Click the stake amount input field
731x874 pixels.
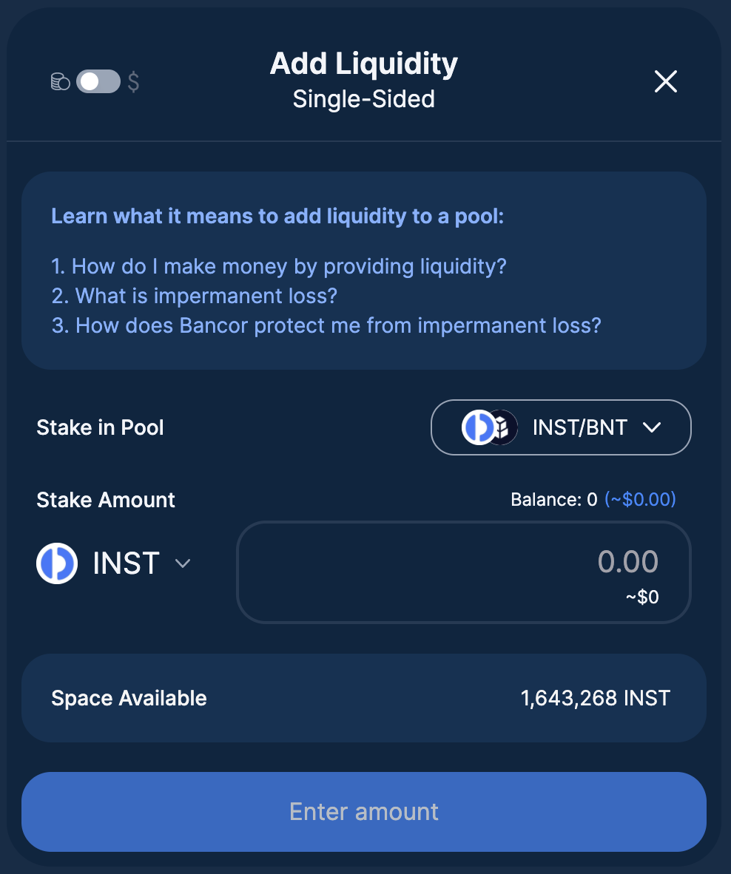[x=464, y=572]
